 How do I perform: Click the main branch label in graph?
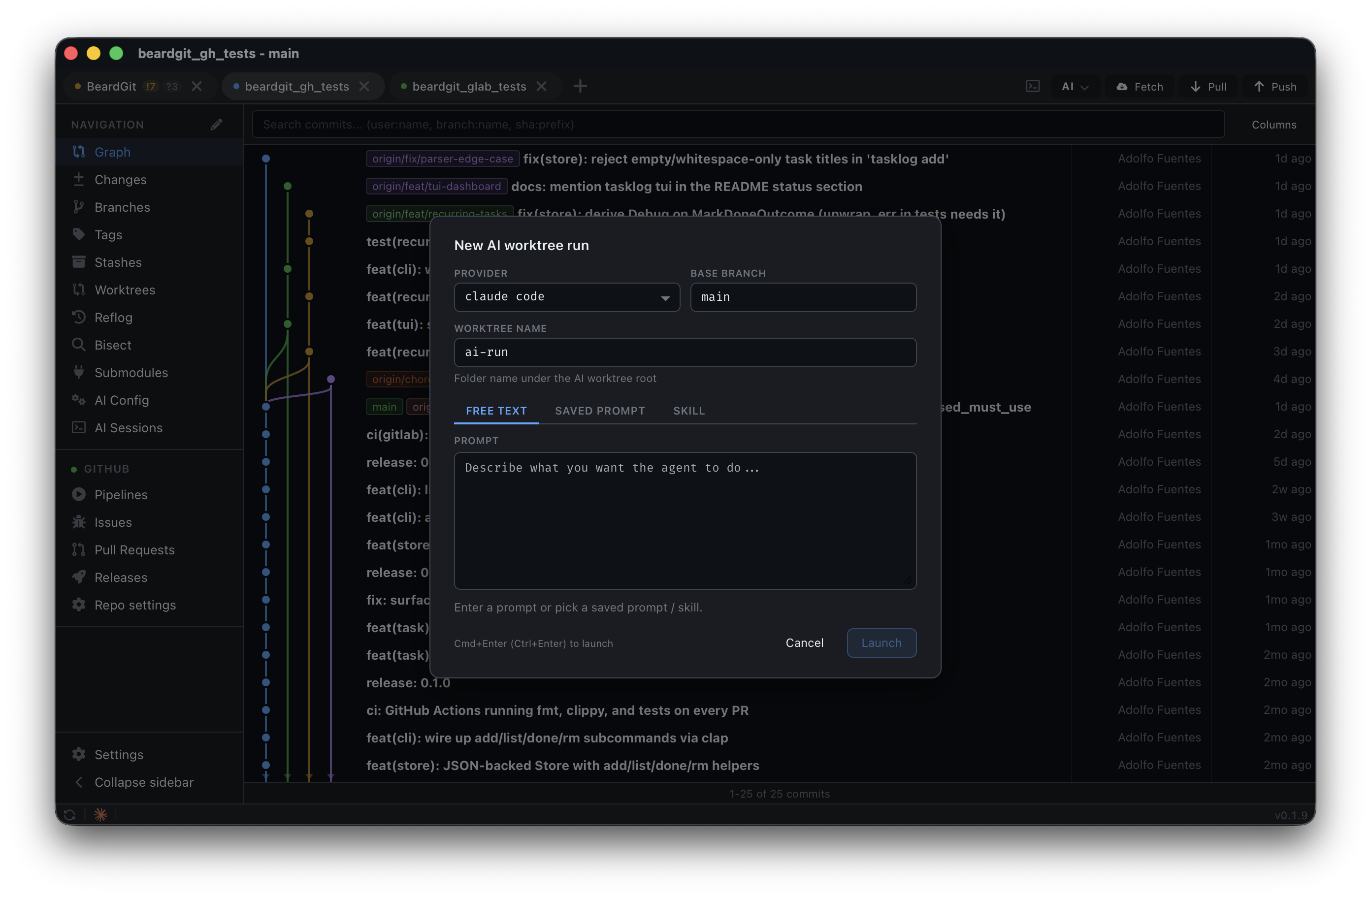pos(384,407)
